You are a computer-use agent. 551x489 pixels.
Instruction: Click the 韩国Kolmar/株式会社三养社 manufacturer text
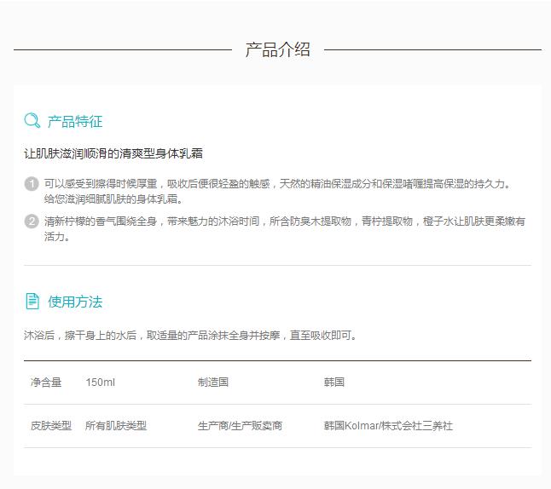pos(388,425)
